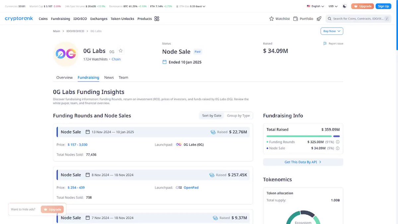Click the Watchlist header link

pyautogui.click(x=280, y=19)
